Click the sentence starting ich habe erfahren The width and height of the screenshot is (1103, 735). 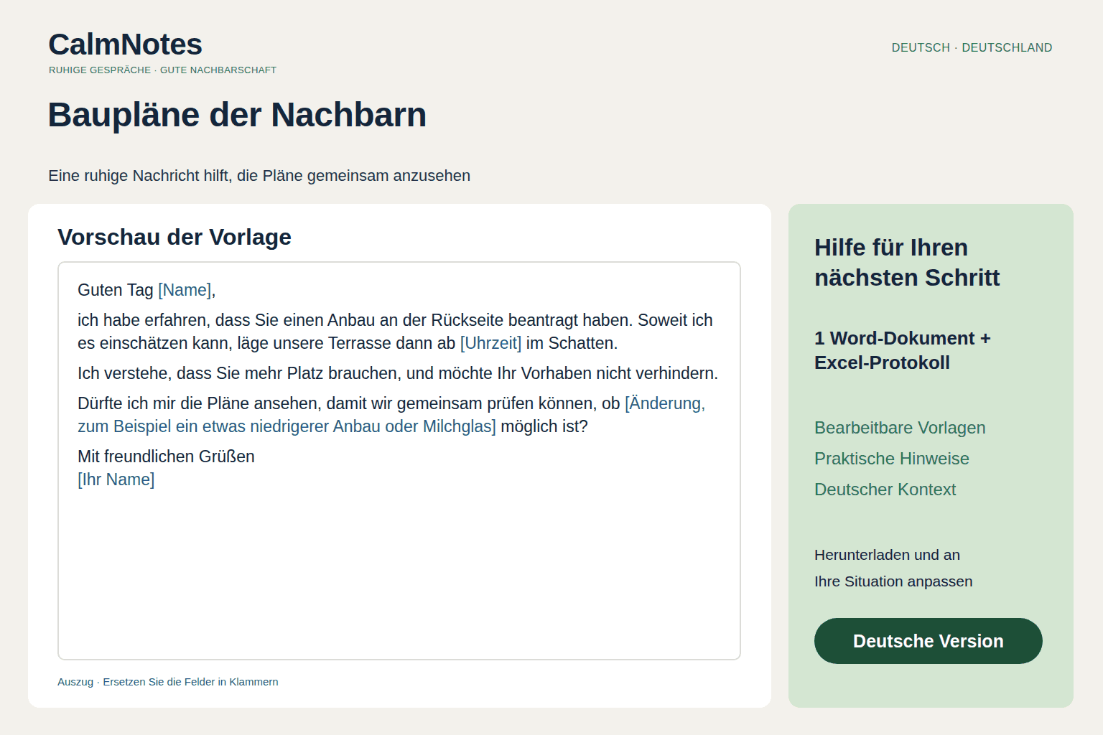tap(395, 332)
